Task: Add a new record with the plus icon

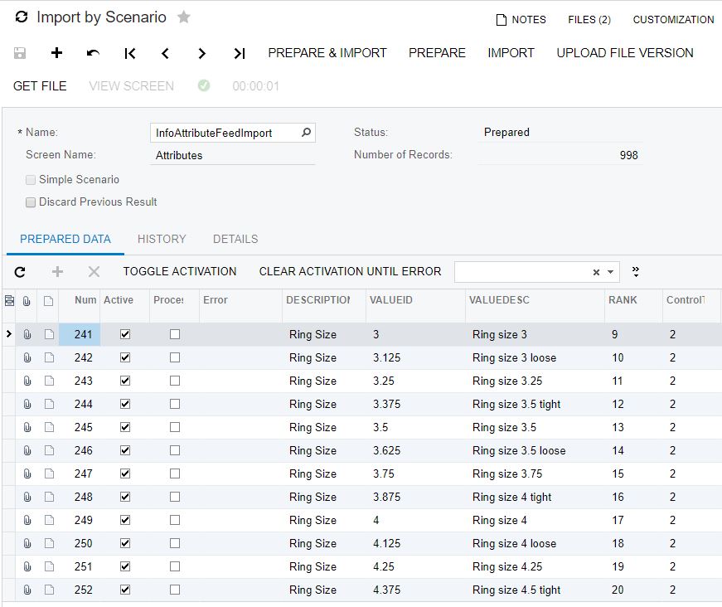Action: (56, 53)
